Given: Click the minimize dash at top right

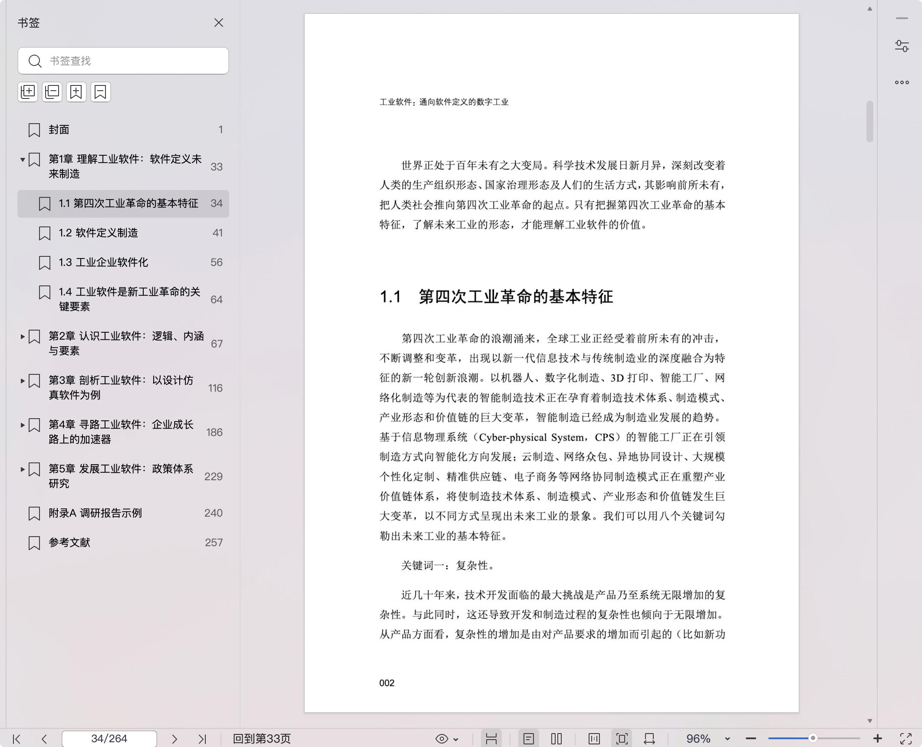Looking at the screenshot, I should tap(902, 18).
